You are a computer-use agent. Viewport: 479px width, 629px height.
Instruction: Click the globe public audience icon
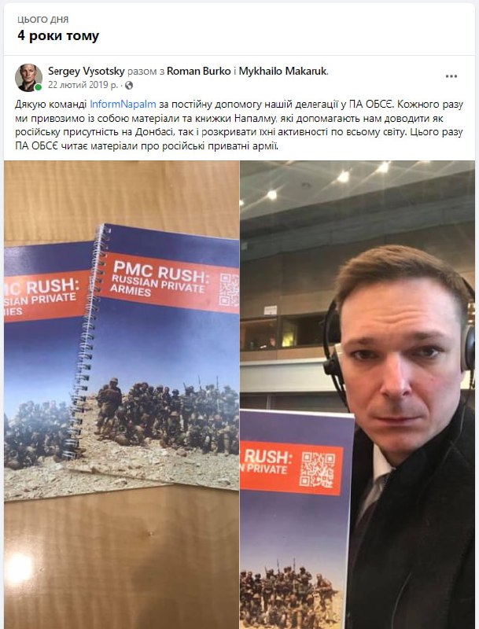[x=129, y=86]
